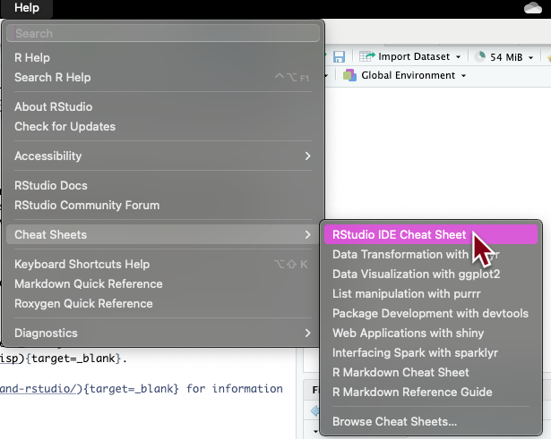This screenshot has height=439, width=551.
Task: Click the memory usage pie chart icon
Action: tap(480, 56)
